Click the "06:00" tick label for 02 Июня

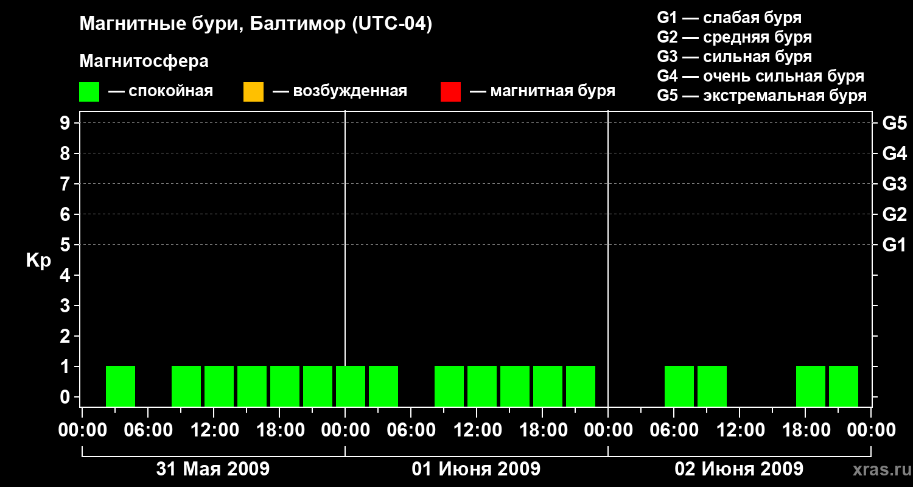[674, 430]
